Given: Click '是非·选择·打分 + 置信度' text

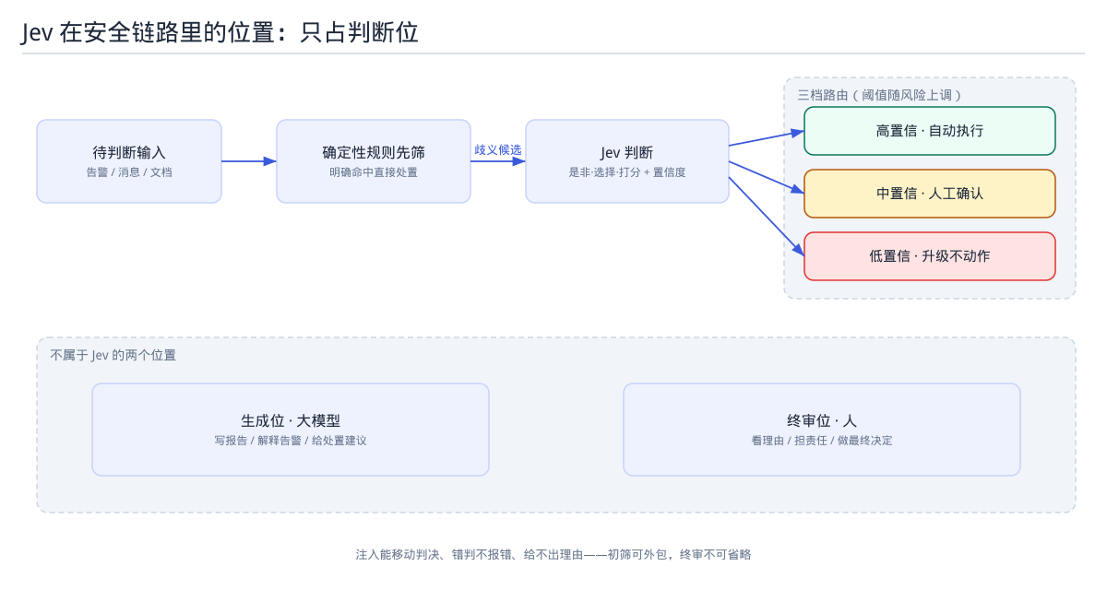Looking at the screenshot, I should [x=627, y=172].
